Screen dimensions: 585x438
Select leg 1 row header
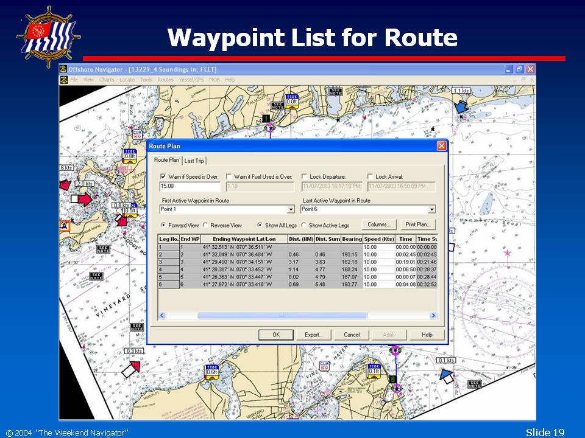pyautogui.click(x=169, y=248)
